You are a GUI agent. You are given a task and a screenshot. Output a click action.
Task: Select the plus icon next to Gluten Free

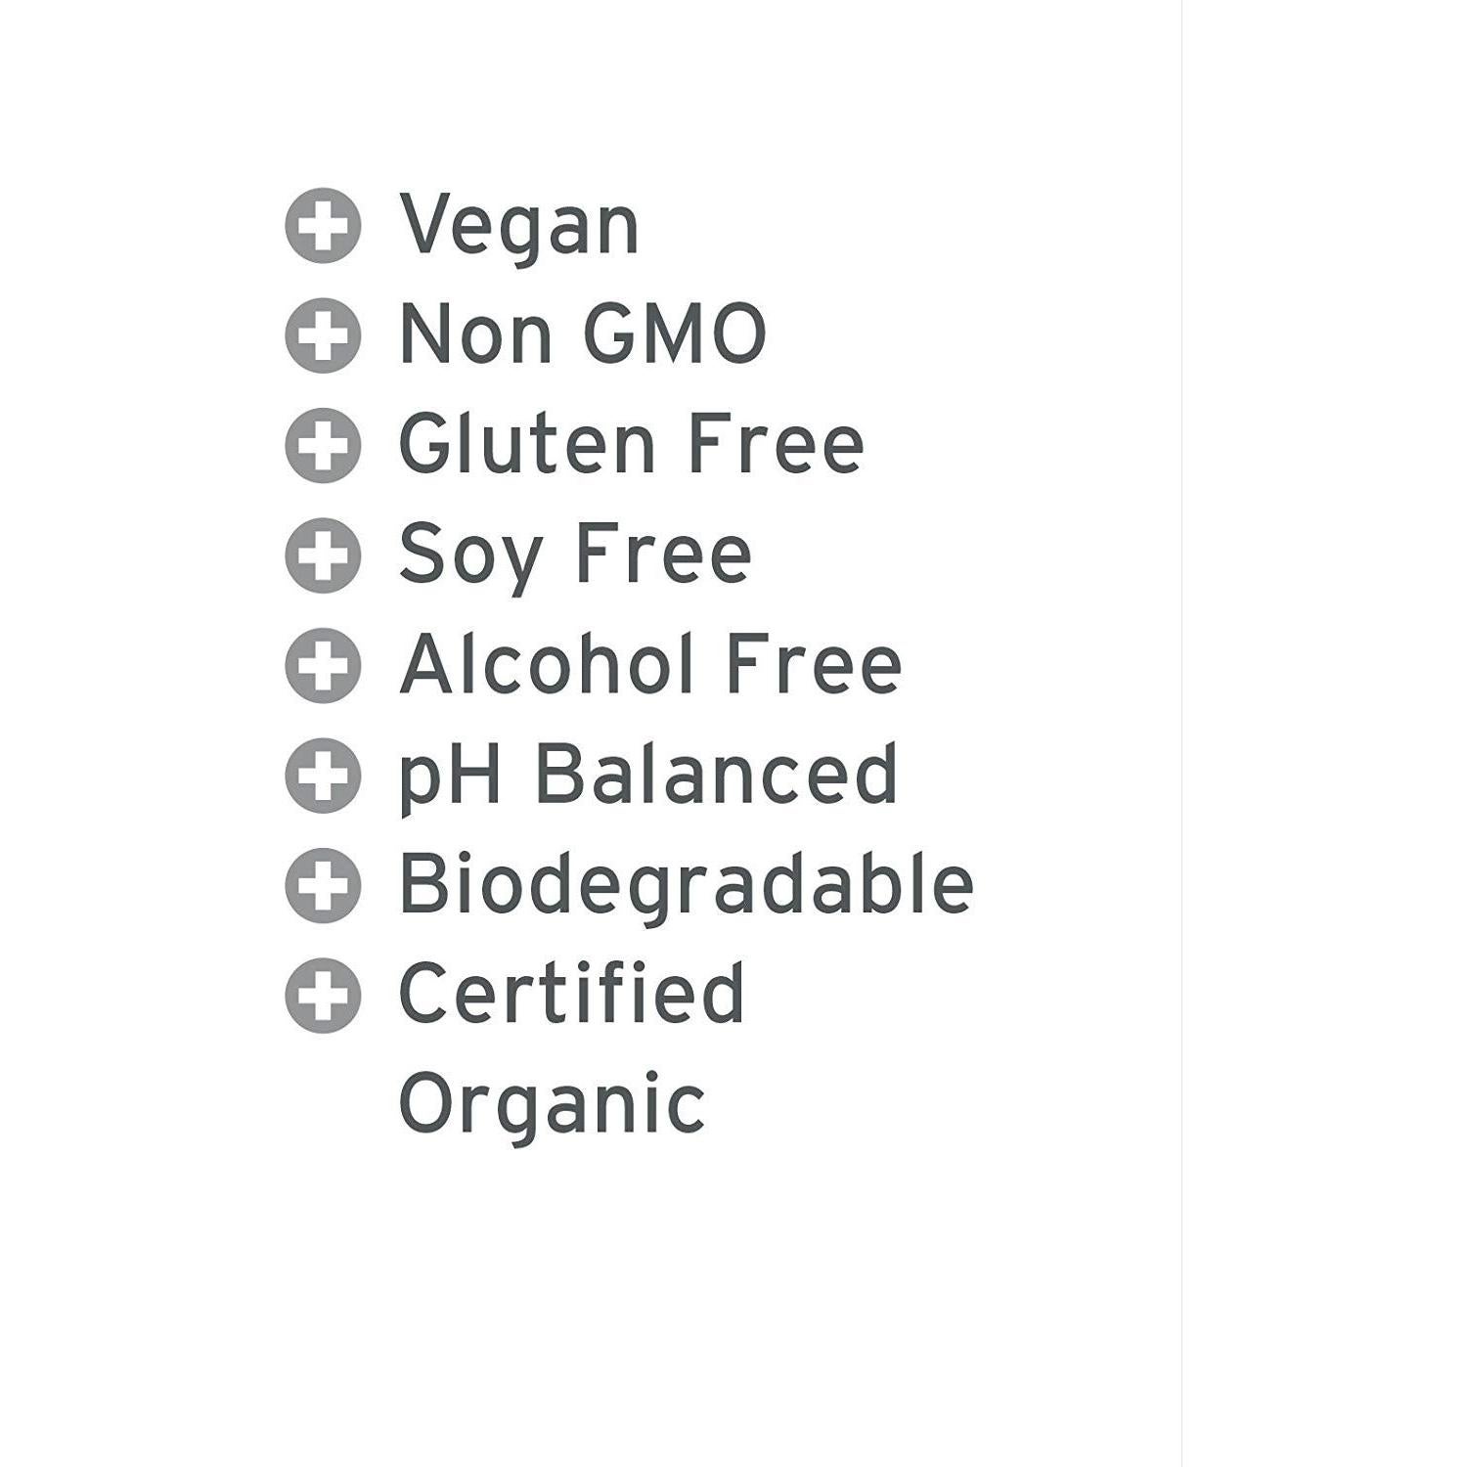point(323,446)
